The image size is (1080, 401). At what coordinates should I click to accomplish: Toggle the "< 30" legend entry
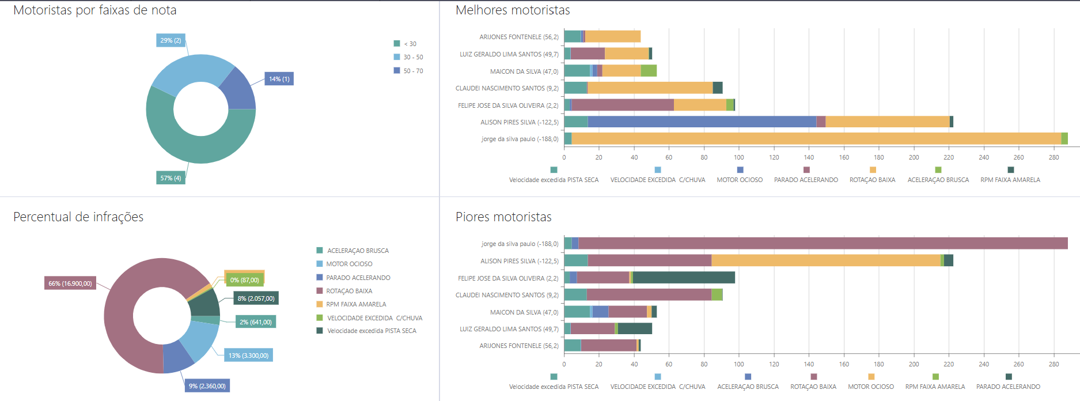[x=410, y=44]
